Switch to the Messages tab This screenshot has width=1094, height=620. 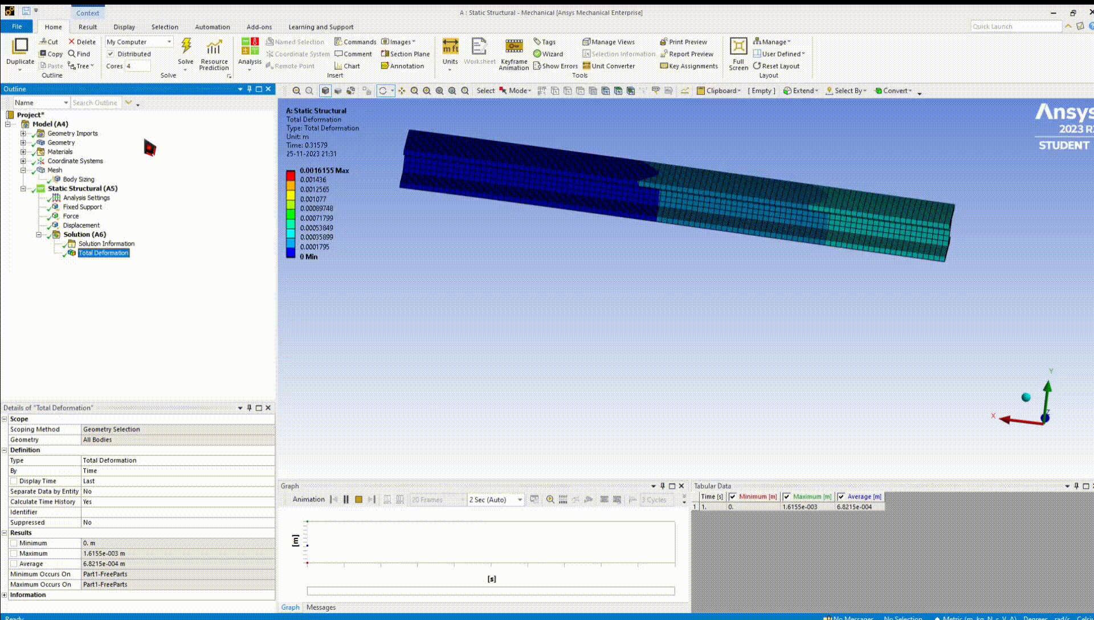click(x=321, y=607)
